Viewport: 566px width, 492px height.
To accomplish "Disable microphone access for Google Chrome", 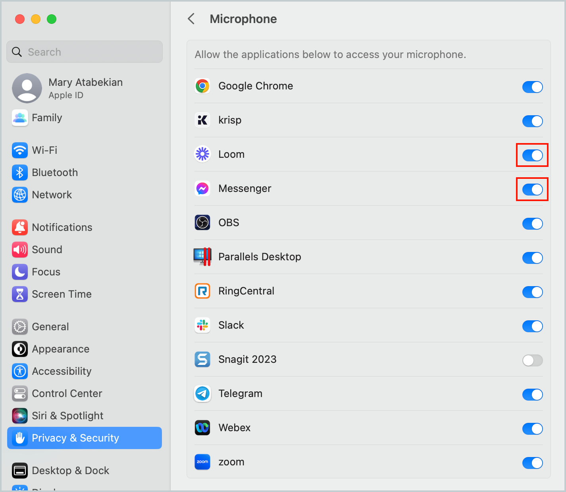I will (532, 87).
